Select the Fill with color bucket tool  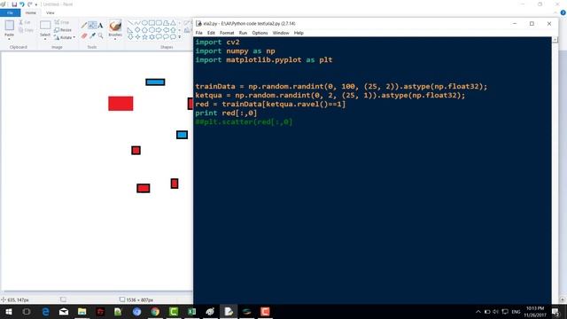(x=92, y=26)
